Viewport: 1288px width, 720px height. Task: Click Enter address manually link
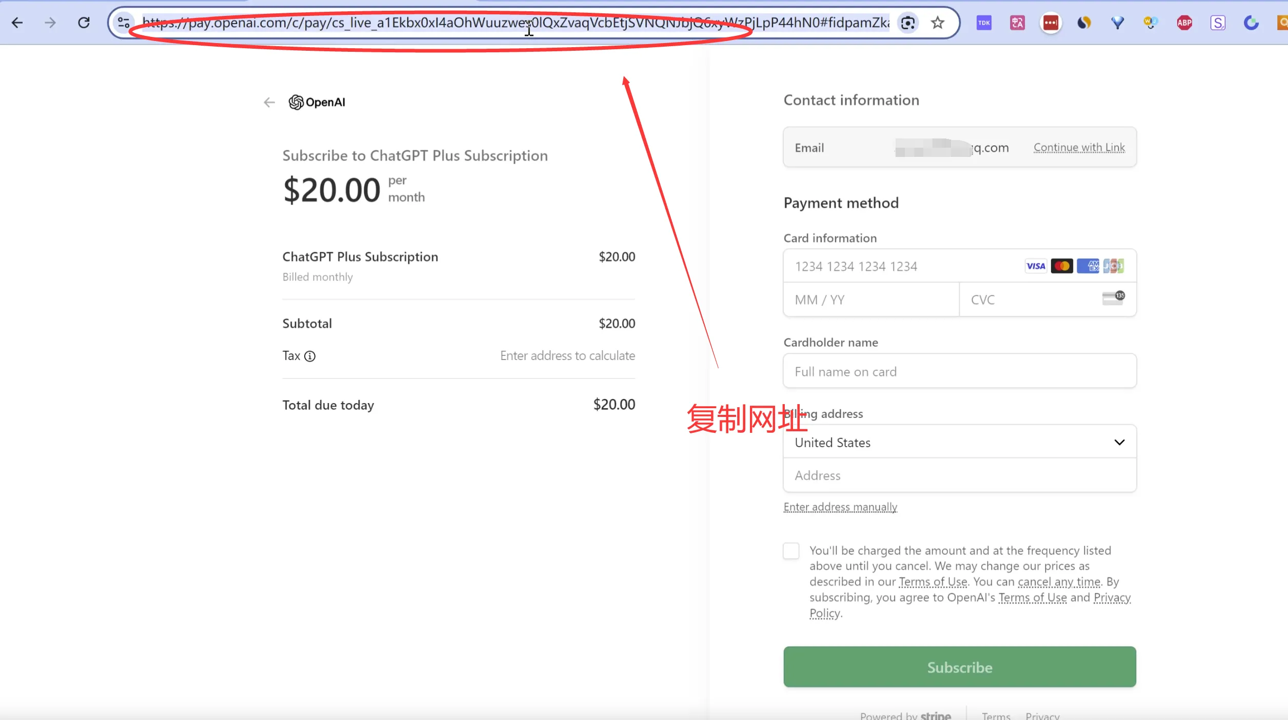click(x=840, y=507)
